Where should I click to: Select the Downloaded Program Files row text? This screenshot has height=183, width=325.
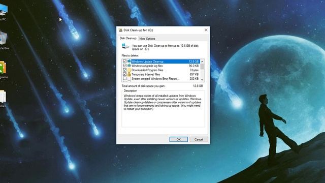coord(147,70)
